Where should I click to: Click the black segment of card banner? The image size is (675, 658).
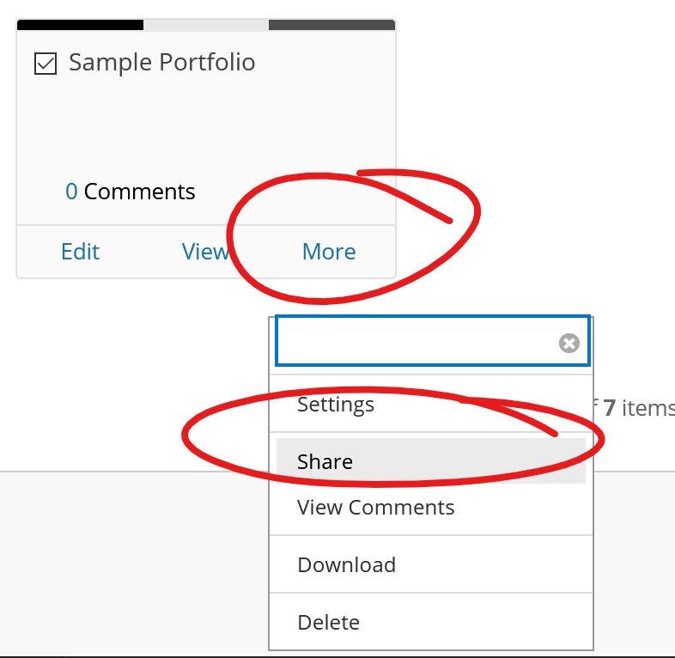click(x=80, y=25)
